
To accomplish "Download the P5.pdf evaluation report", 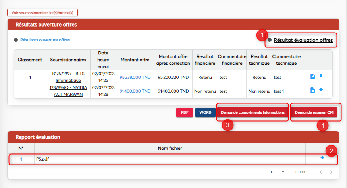I will click(322, 158).
